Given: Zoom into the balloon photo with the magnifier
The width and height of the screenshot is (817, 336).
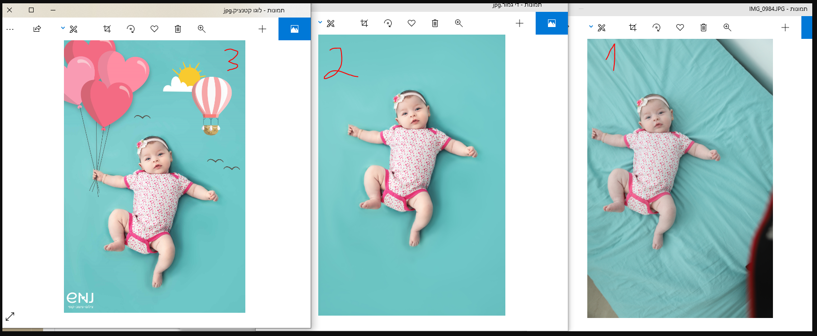Looking at the screenshot, I should pos(201,29).
